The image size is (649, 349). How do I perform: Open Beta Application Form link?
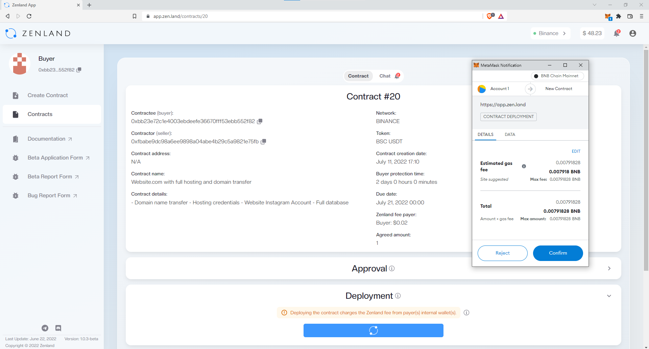point(52,158)
